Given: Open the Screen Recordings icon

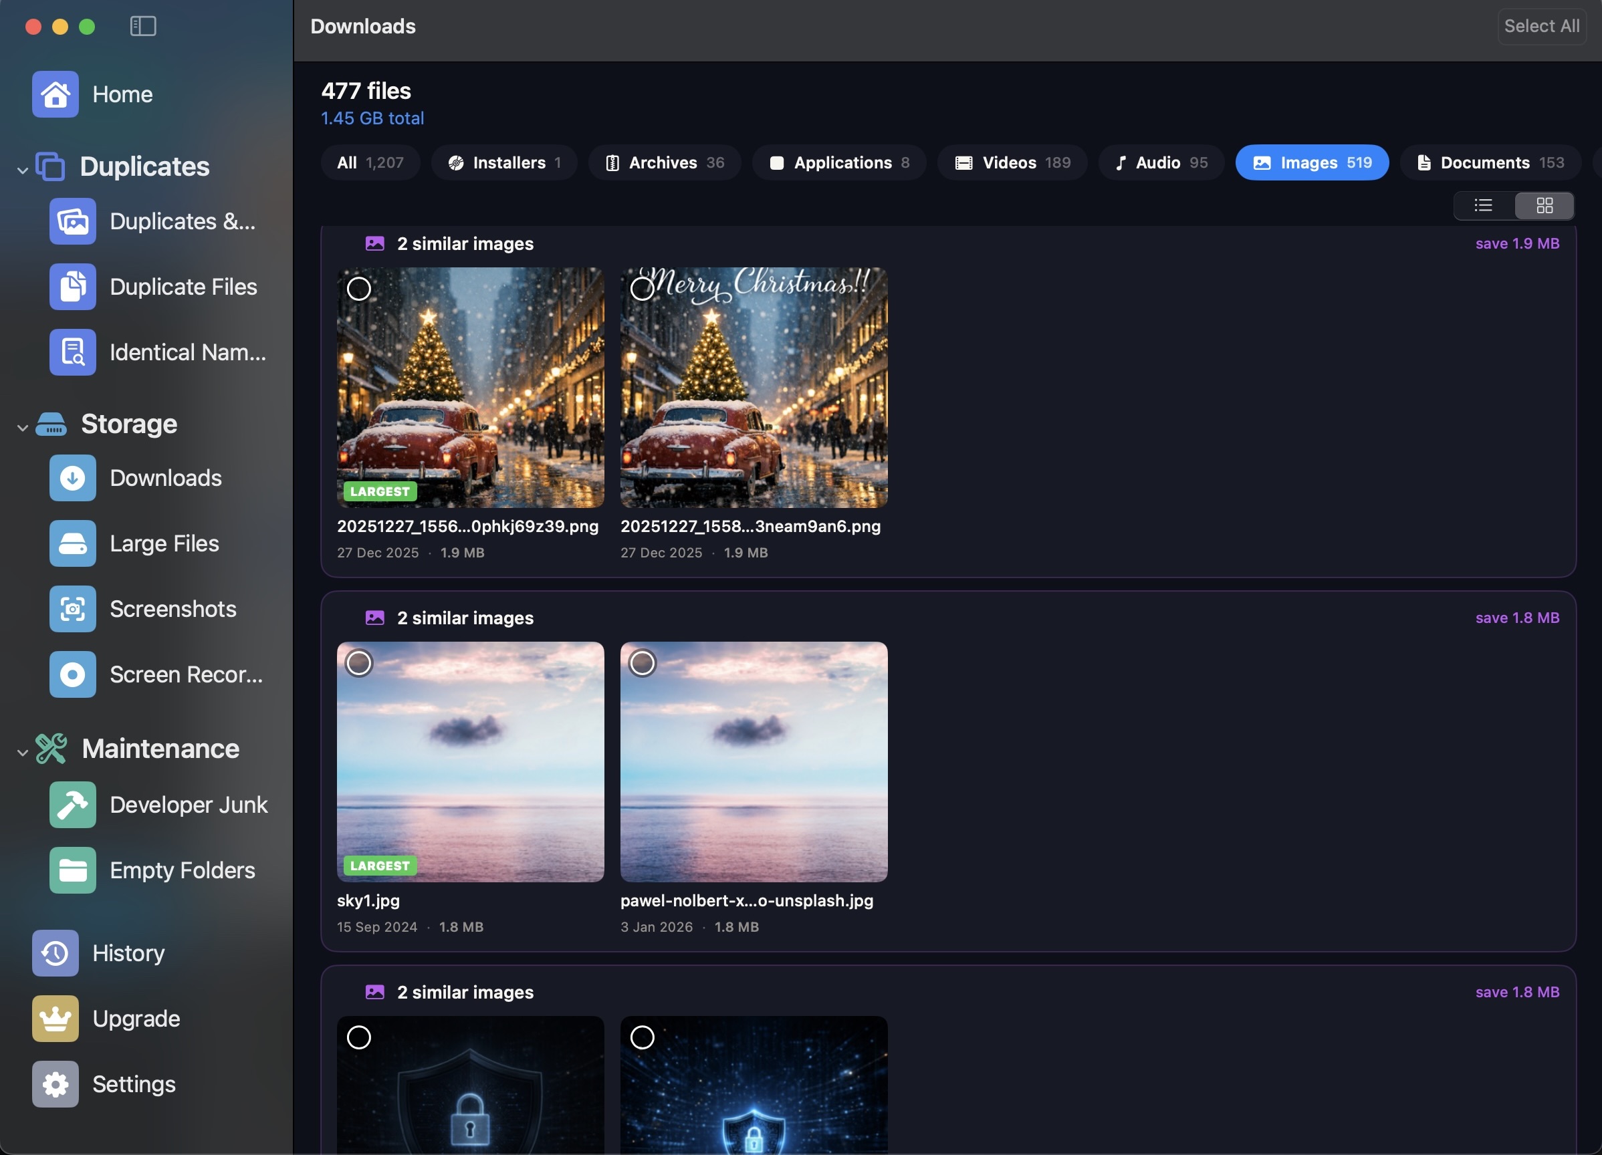Looking at the screenshot, I should (73, 674).
